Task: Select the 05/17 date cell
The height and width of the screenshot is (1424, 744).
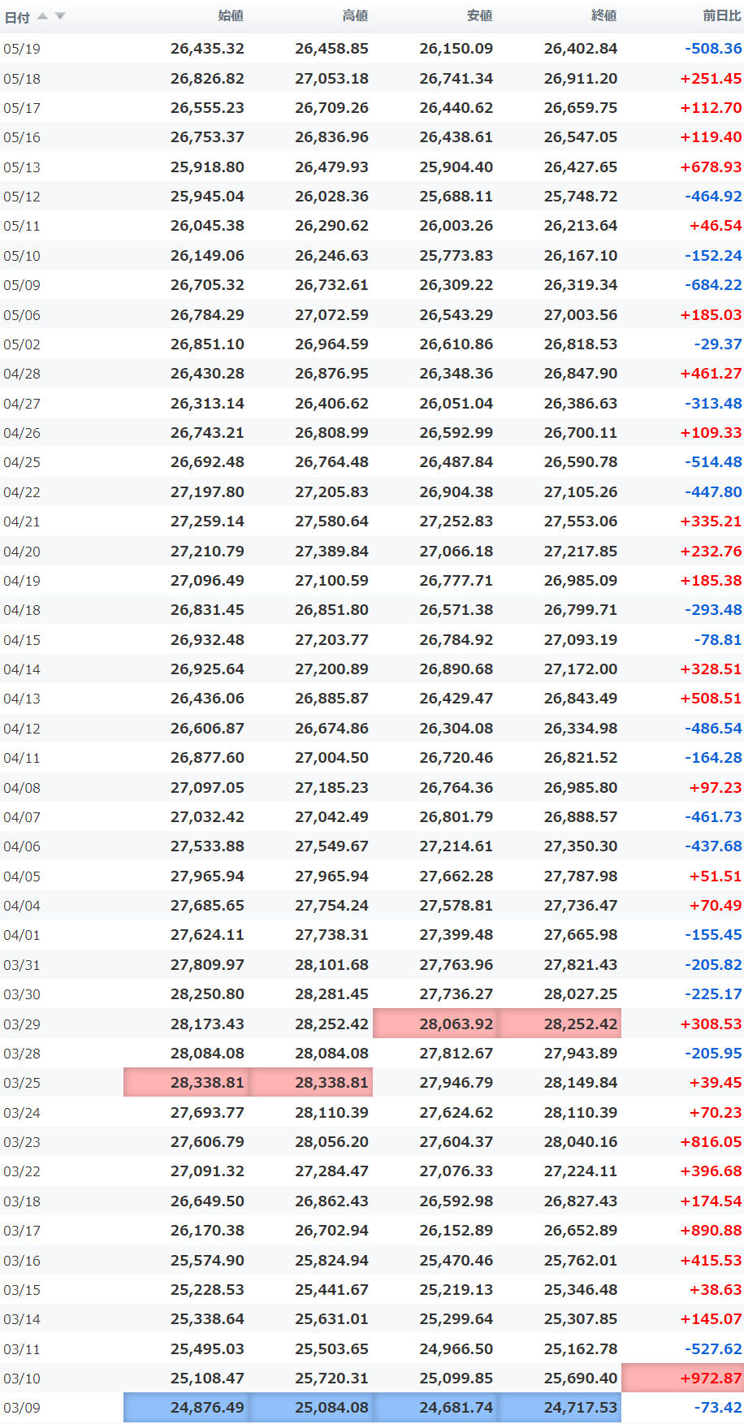Action: (22, 108)
